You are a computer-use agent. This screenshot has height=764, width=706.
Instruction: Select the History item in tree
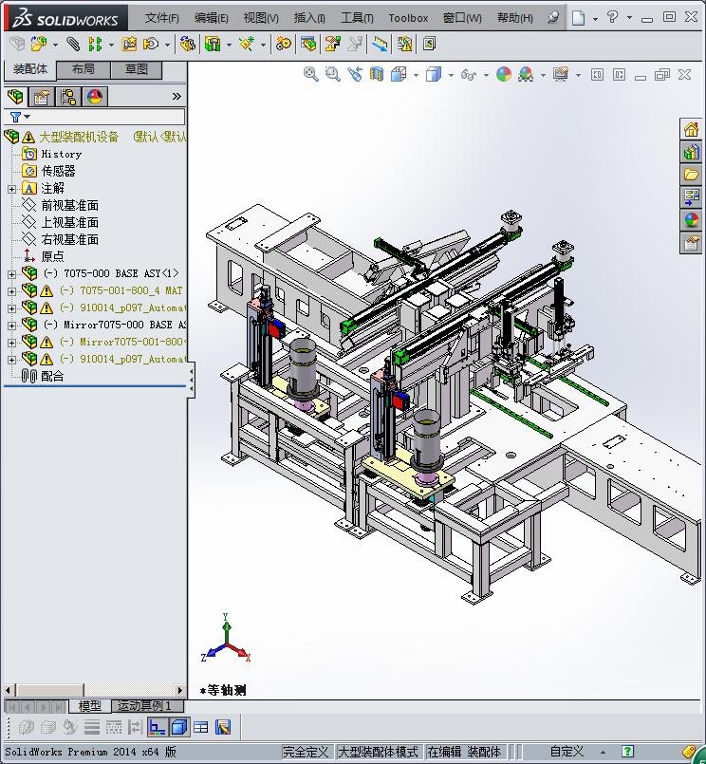point(62,154)
